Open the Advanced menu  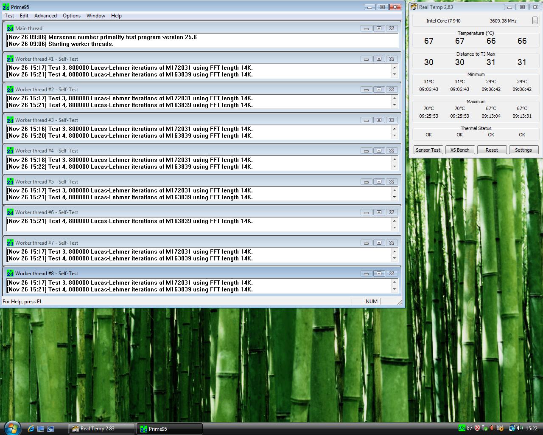coord(45,16)
